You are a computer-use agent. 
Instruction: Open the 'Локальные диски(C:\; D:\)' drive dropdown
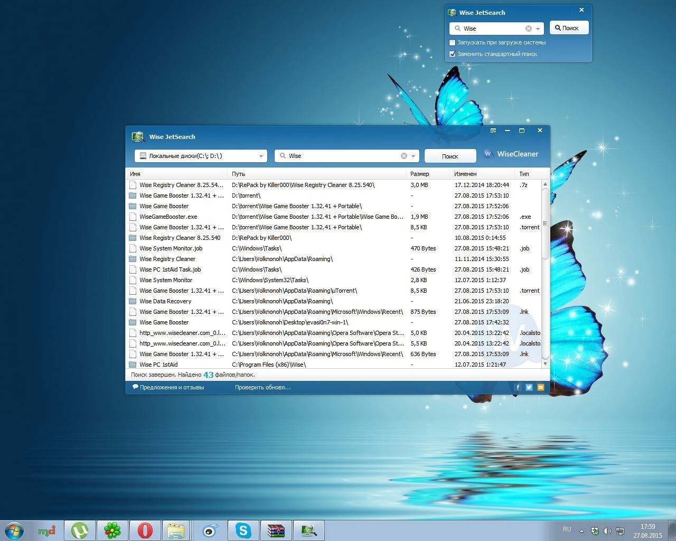(201, 156)
